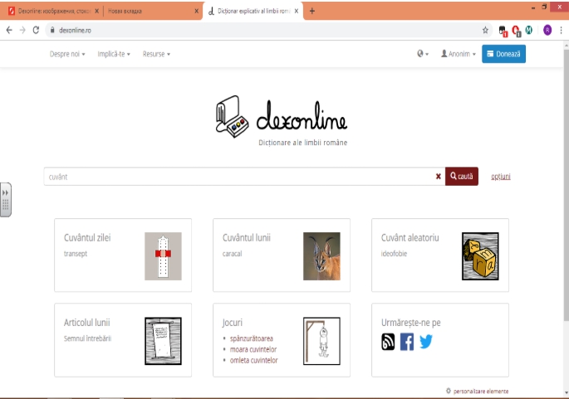Expand the Despre noi dropdown menu
The height and width of the screenshot is (399, 569).
69,54
